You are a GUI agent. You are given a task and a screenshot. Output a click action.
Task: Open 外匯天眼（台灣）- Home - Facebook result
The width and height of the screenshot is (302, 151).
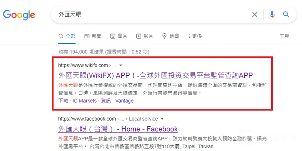118,129
